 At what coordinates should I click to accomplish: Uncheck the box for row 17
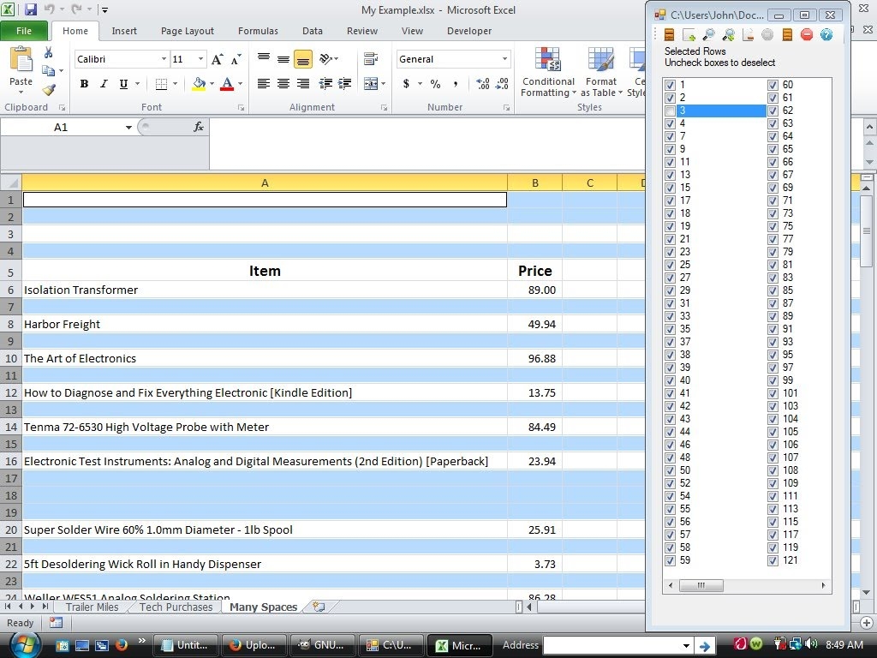(670, 200)
